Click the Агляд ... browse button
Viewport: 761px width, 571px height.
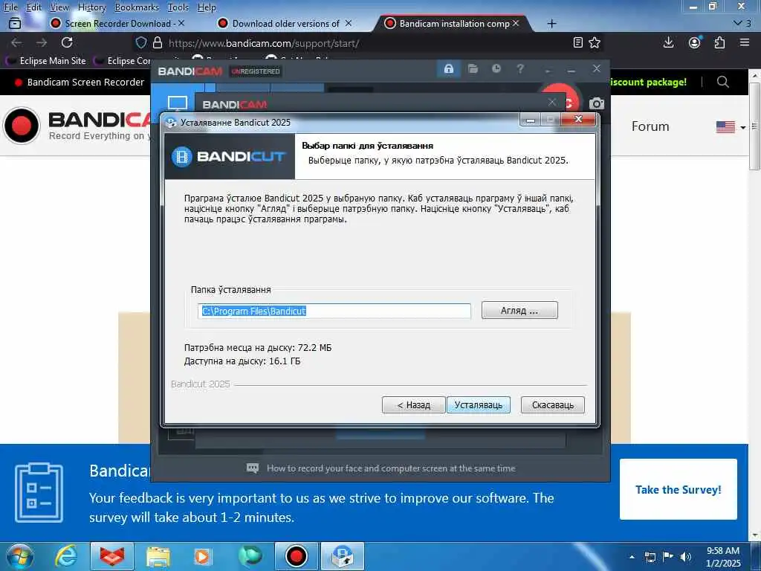(519, 310)
